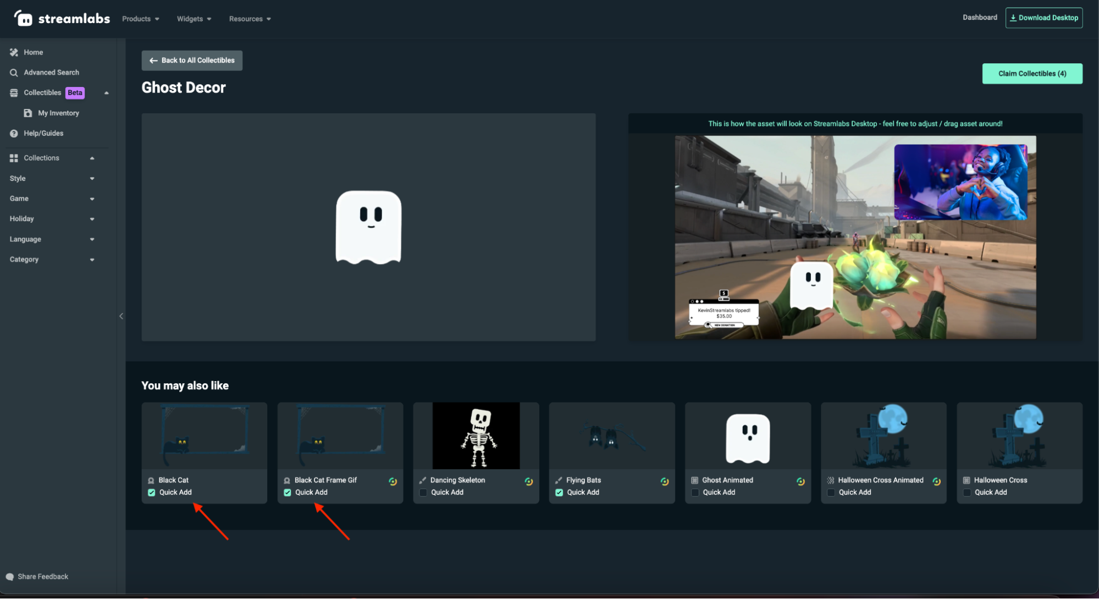Screen dimensions: 1099x599
Task: Collapse the Collectibles section chevron
Action: [107, 92]
